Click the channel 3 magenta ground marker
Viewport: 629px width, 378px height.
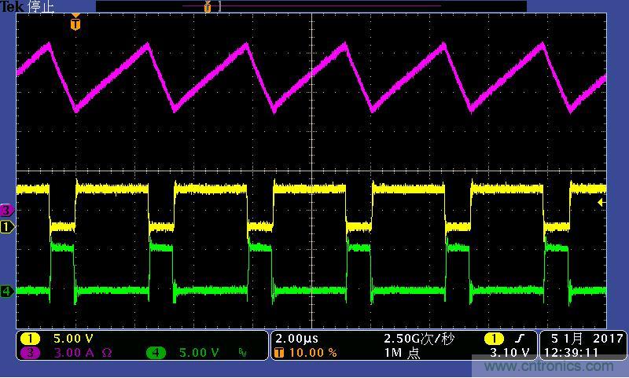(7, 210)
